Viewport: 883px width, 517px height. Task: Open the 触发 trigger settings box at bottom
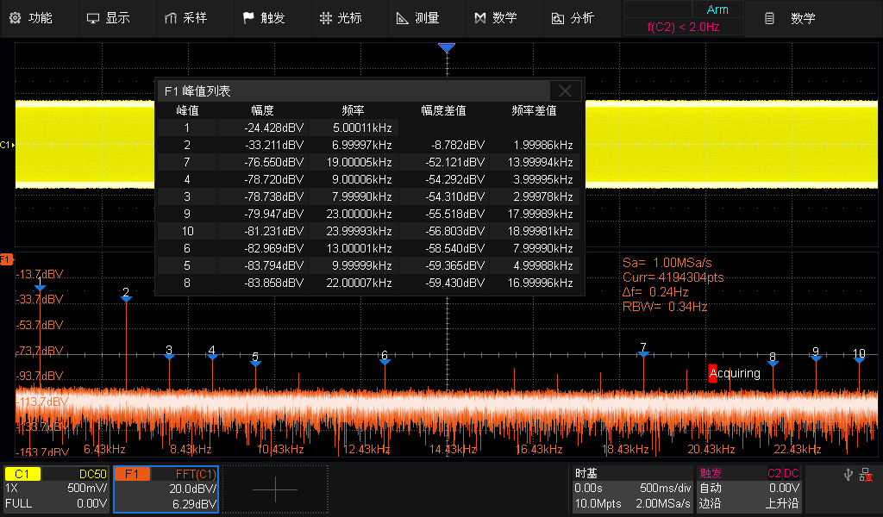(749, 489)
